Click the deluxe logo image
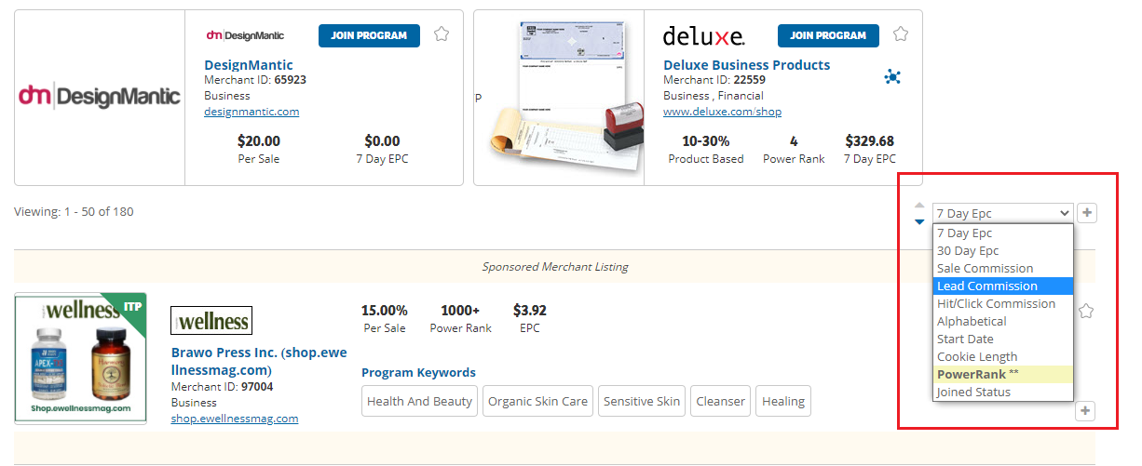This screenshot has height=466, width=1142. (x=703, y=36)
